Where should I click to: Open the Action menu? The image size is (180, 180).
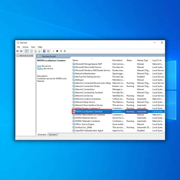click(25, 47)
